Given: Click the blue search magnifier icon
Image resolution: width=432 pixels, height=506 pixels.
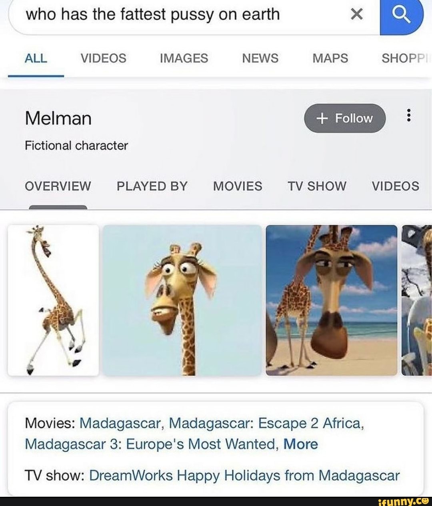Looking at the screenshot, I should tap(401, 16).
